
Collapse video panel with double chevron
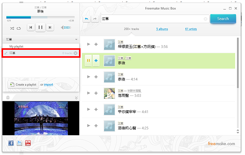[x=76, y=98]
